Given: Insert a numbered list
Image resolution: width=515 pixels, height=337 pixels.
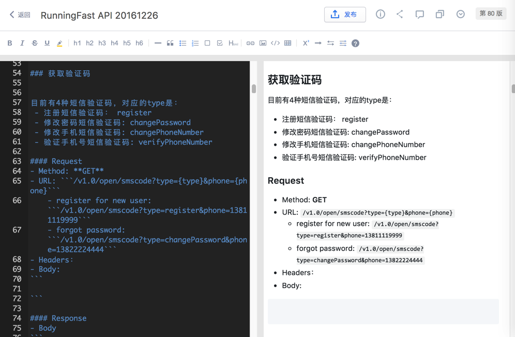Looking at the screenshot, I should point(195,43).
